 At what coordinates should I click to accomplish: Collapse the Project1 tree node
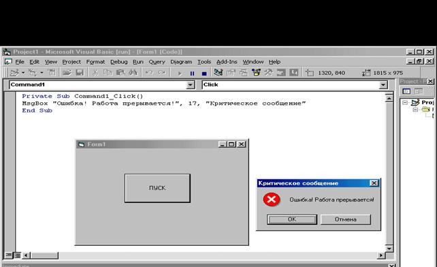pyautogui.click(x=406, y=102)
